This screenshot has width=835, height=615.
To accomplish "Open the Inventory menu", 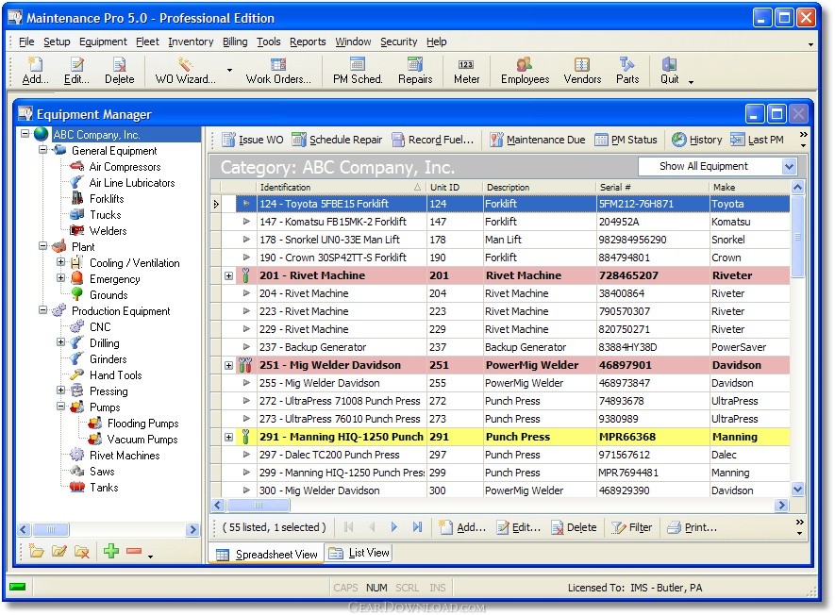I will [191, 42].
